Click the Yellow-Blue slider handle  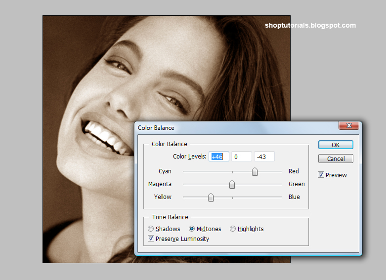(211, 198)
